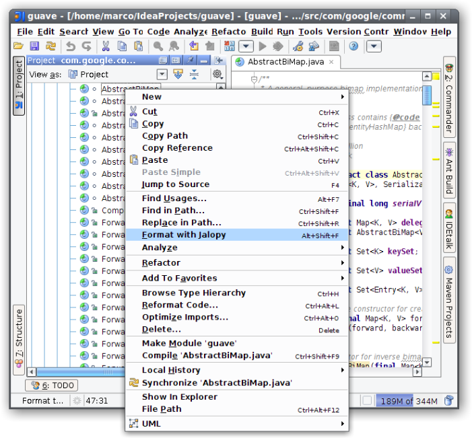
Task: Expand the New submenu
Action: 237,97
